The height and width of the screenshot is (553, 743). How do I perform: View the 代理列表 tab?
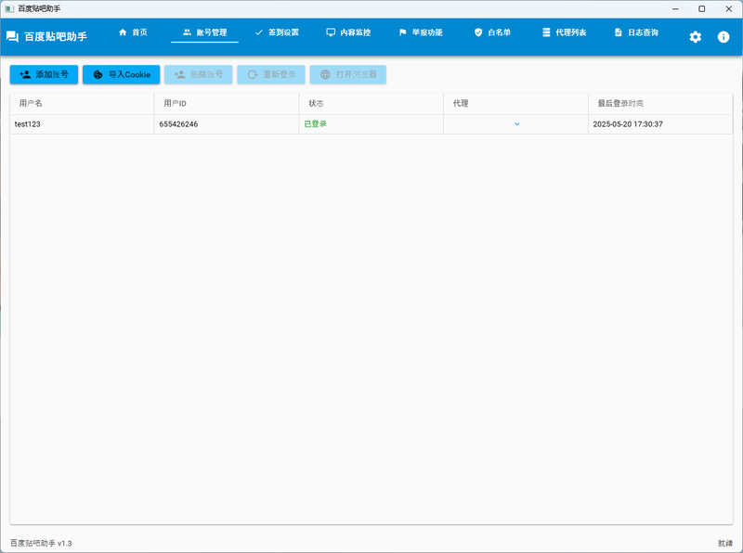[x=565, y=32]
